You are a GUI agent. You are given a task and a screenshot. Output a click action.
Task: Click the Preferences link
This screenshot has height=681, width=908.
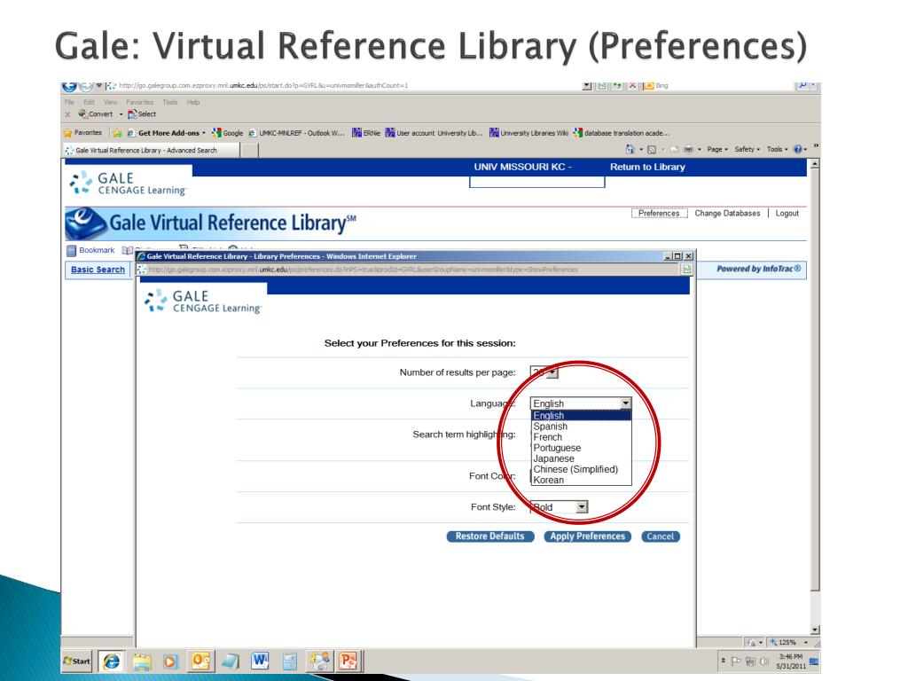[659, 213]
